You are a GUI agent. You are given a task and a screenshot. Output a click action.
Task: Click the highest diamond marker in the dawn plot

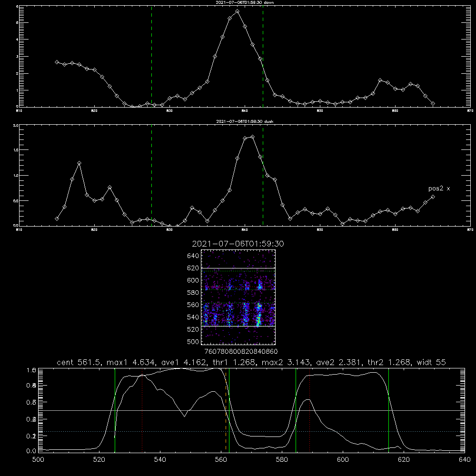click(238, 11)
